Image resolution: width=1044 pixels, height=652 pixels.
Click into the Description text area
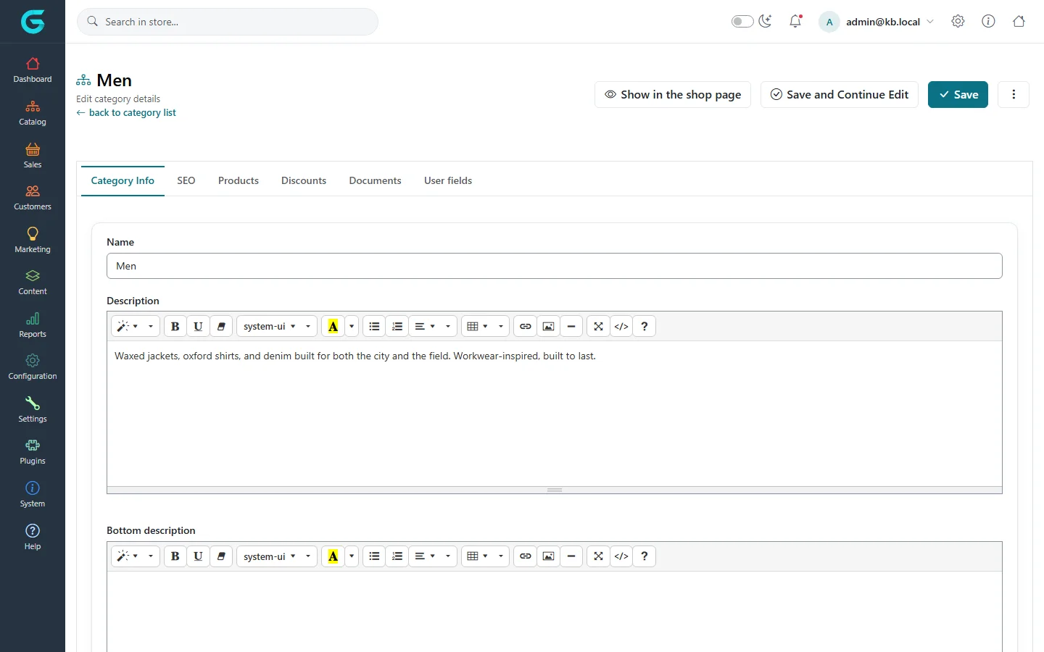click(555, 414)
